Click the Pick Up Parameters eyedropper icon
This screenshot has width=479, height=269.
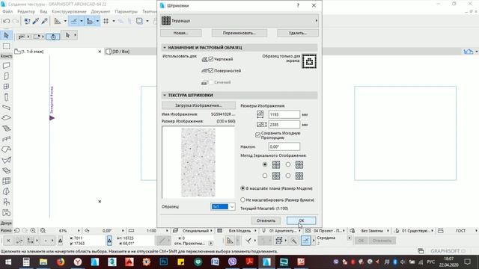click(x=36, y=21)
